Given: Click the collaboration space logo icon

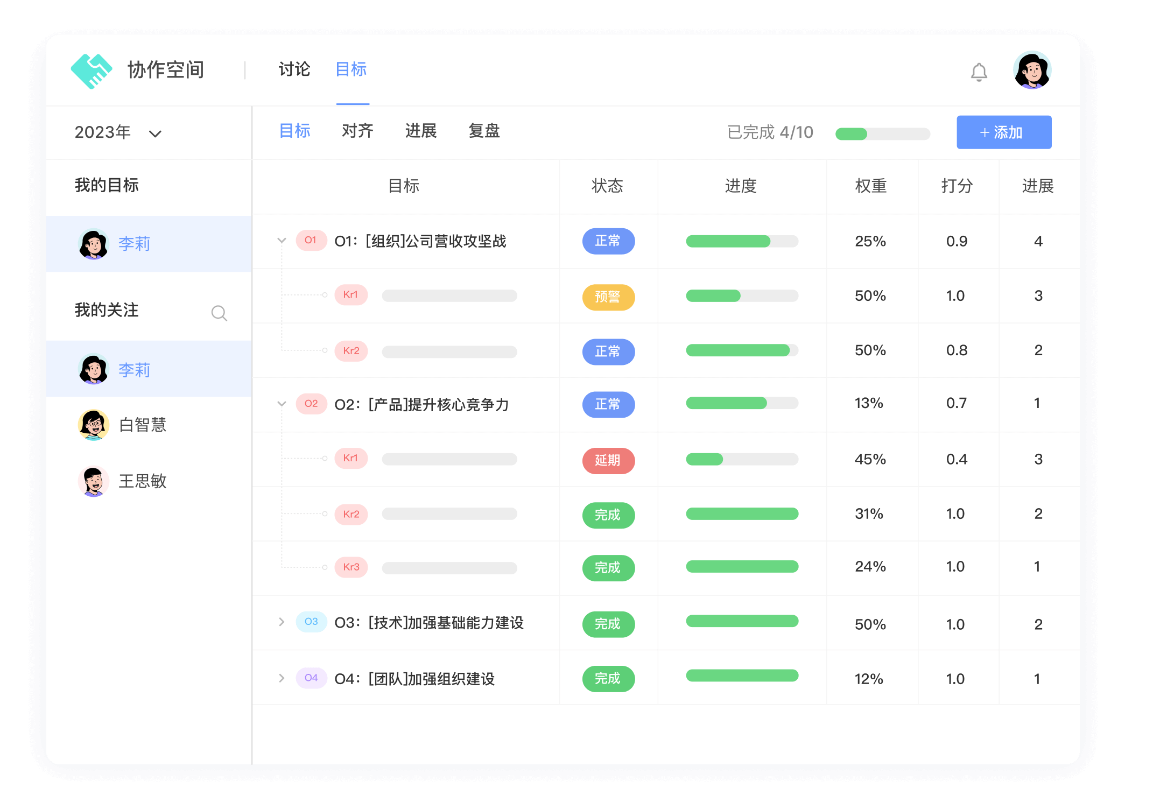Looking at the screenshot, I should [92, 70].
